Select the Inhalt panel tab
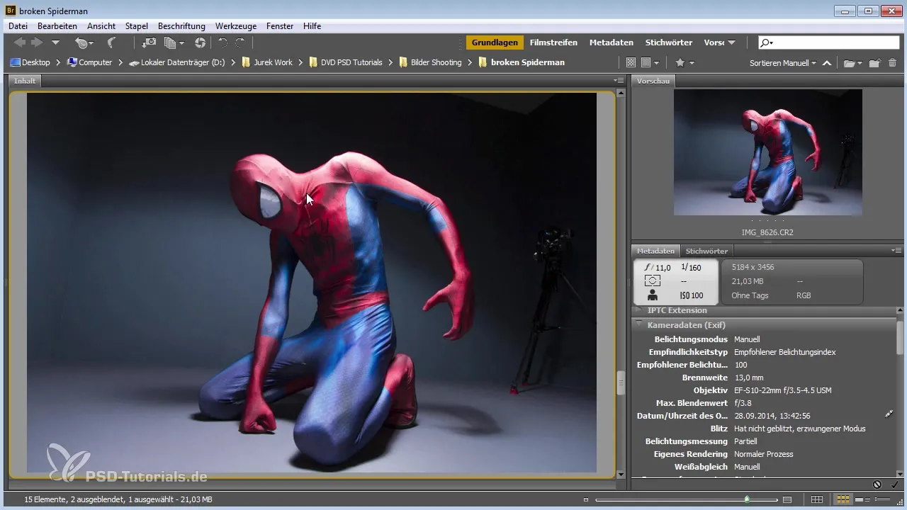This screenshot has width=907, height=510. [x=25, y=81]
